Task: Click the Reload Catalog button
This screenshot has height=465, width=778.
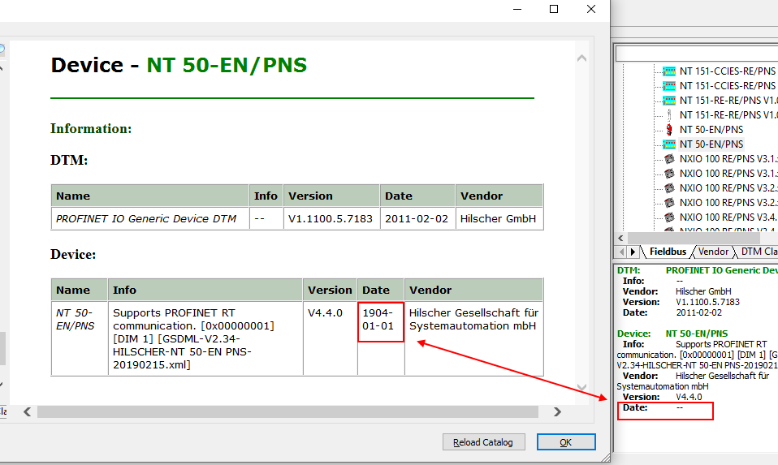Action: tap(483, 442)
